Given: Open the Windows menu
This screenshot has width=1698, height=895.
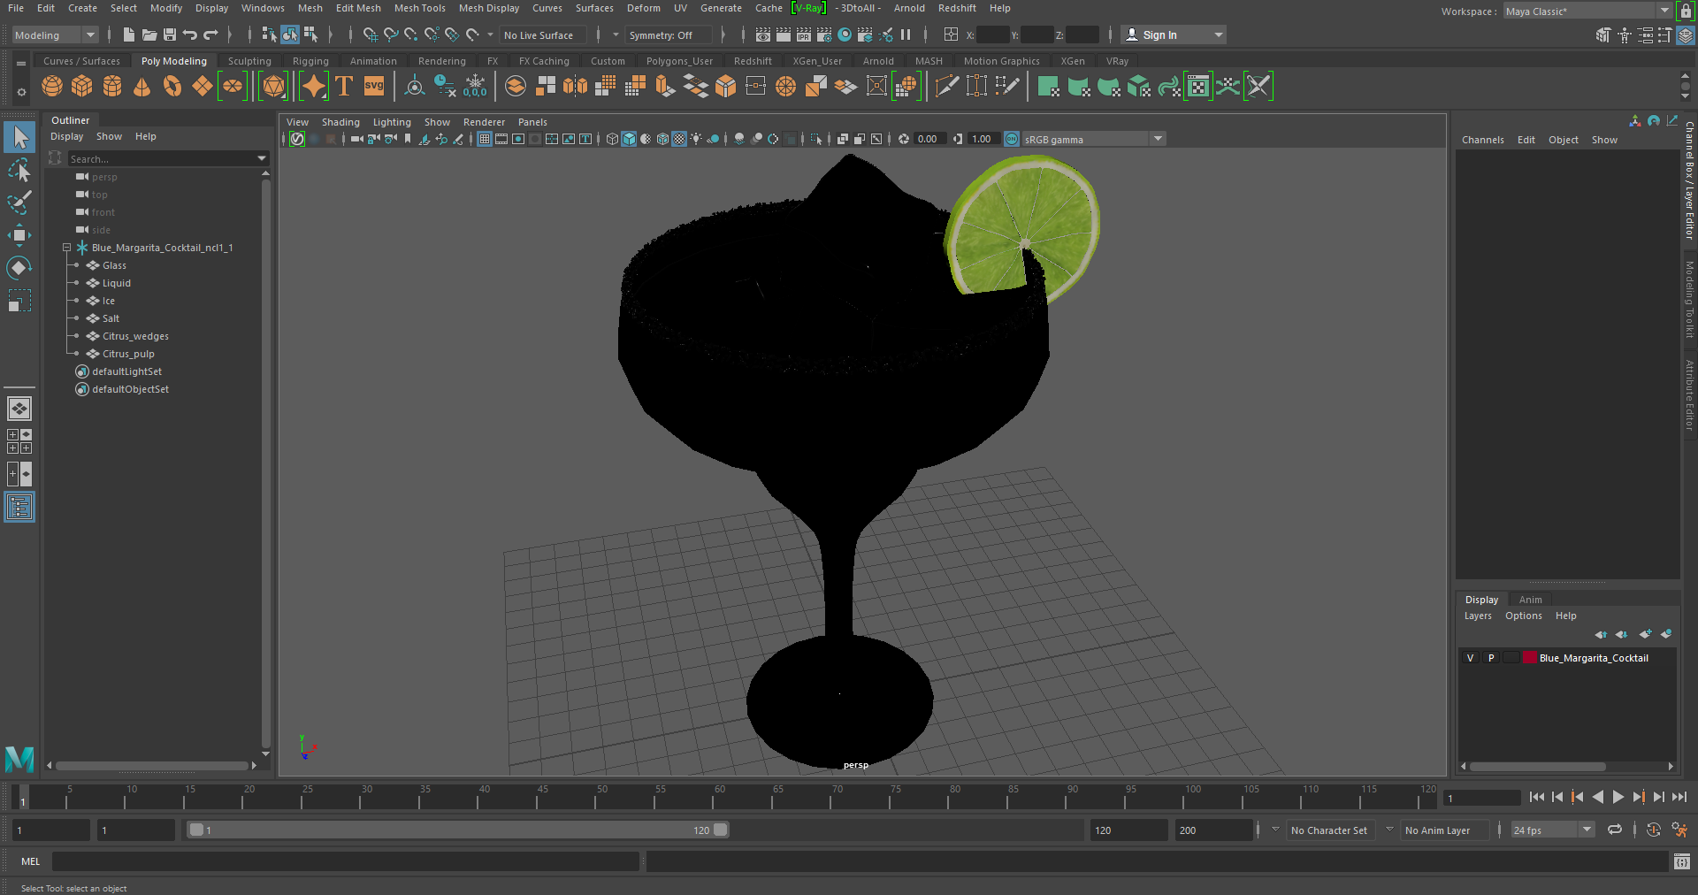Looking at the screenshot, I should 263,8.
